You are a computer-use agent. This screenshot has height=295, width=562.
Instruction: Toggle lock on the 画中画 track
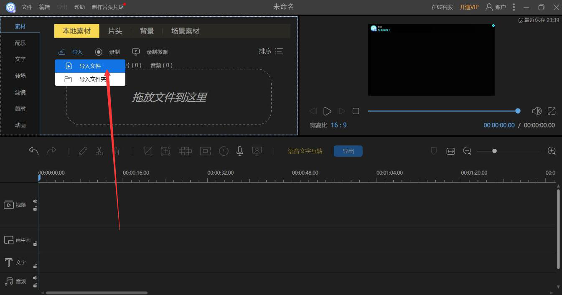point(35,244)
